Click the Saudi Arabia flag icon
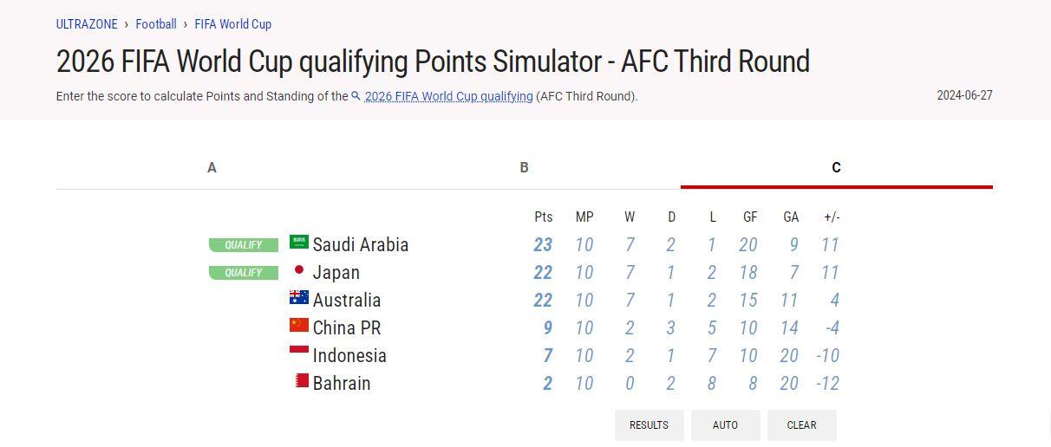This screenshot has width=1051, height=447. coord(299,243)
